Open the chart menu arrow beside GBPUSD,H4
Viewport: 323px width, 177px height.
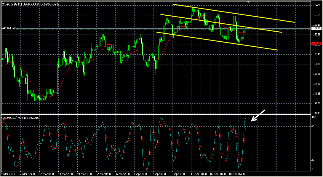coord(3,4)
